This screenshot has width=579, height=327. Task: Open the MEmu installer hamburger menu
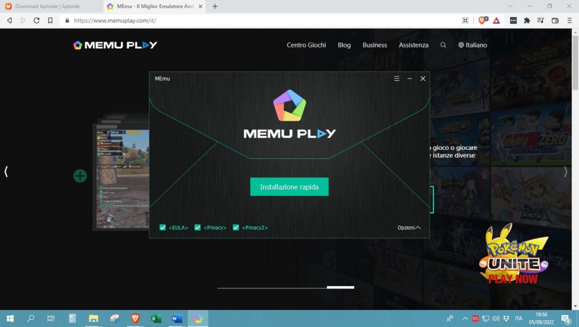(x=397, y=79)
